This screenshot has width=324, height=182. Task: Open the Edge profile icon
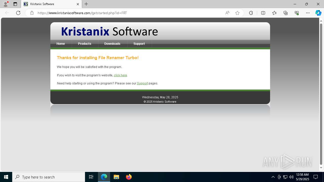6,4
